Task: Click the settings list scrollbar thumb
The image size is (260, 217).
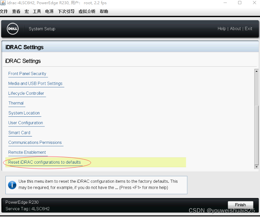Action: coord(256,135)
